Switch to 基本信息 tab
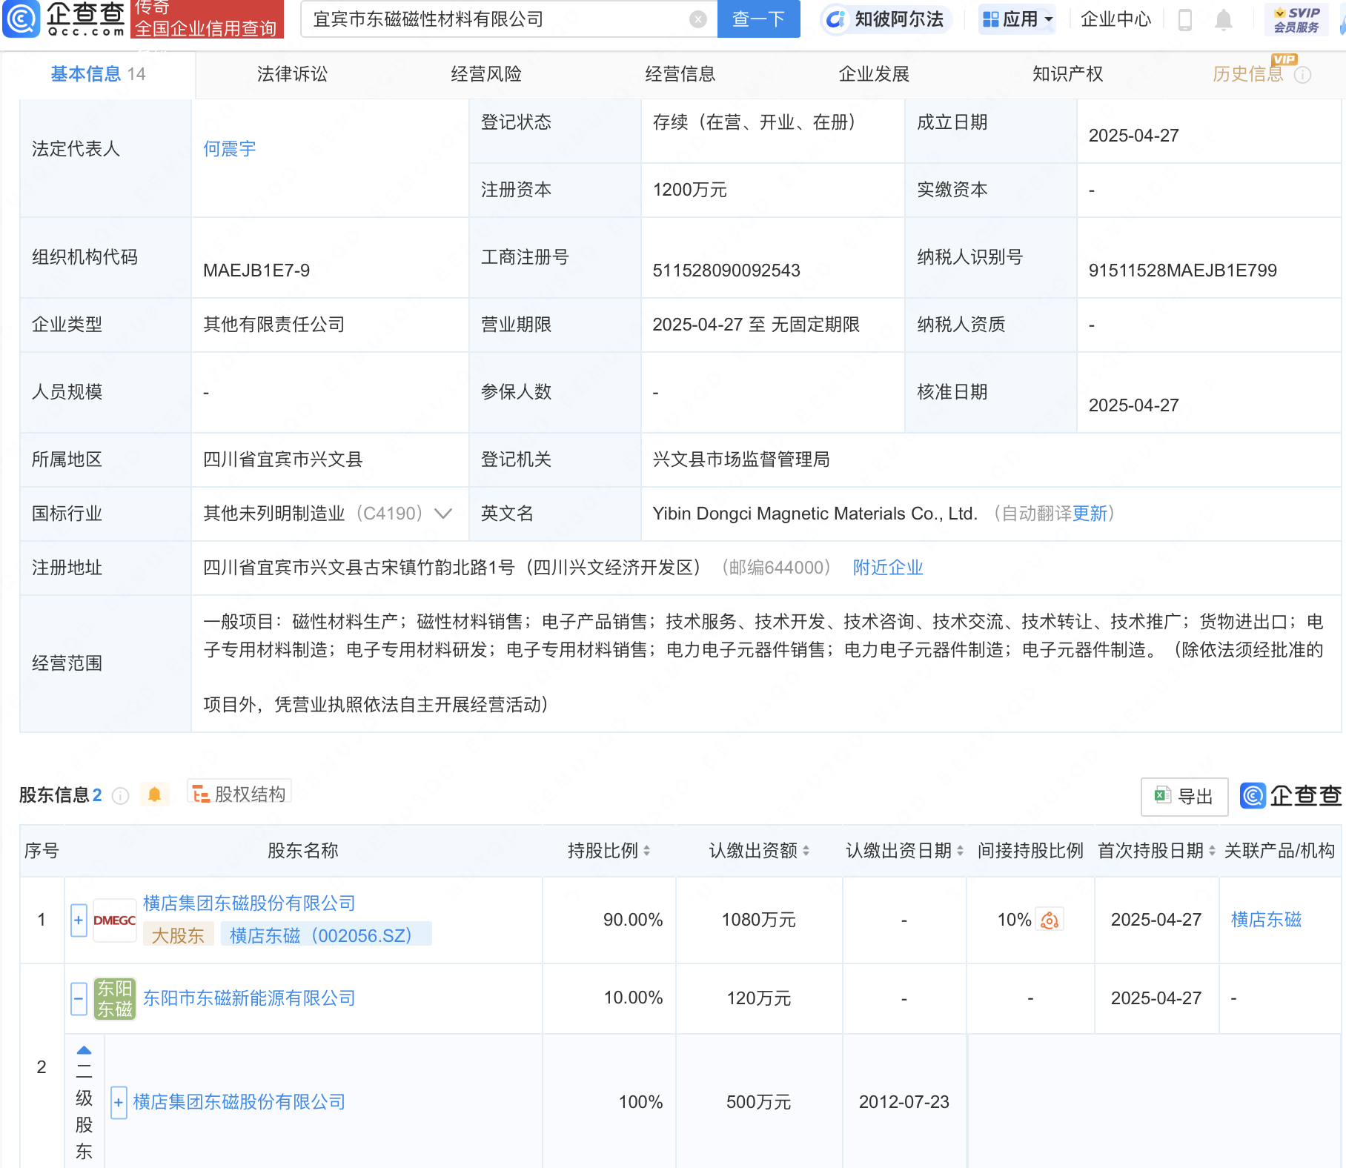The width and height of the screenshot is (1346, 1168). pyautogui.click(x=98, y=74)
